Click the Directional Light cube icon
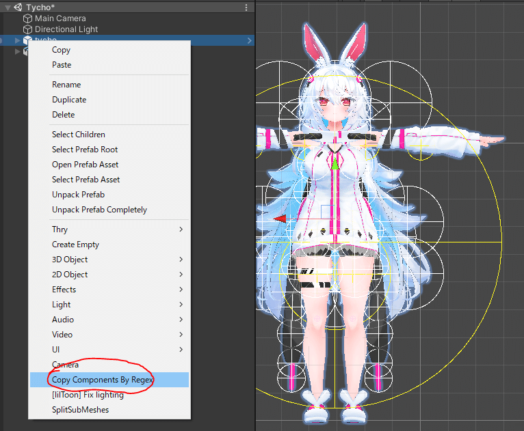The width and height of the screenshot is (524, 431). tap(27, 29)
